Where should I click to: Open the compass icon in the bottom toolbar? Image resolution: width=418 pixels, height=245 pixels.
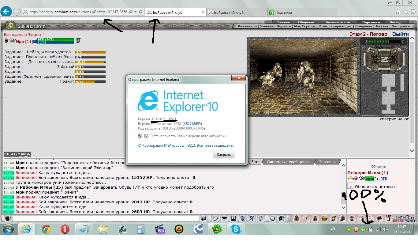306,219
